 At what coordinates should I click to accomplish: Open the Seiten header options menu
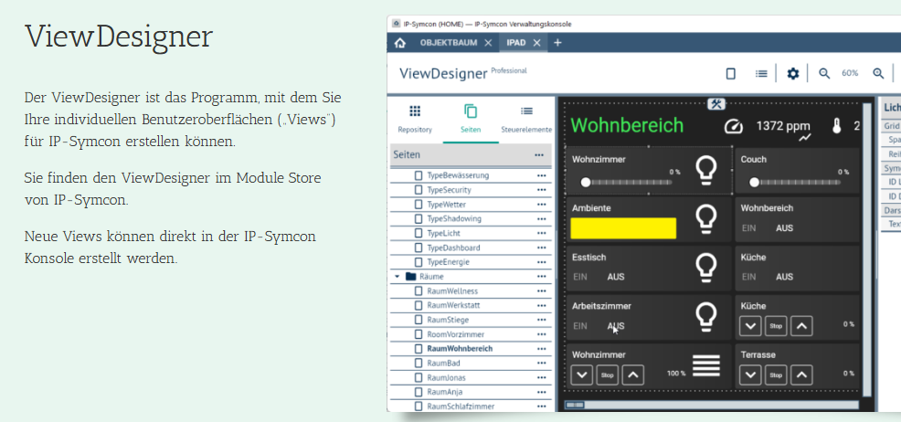click(x=539, y=155)
